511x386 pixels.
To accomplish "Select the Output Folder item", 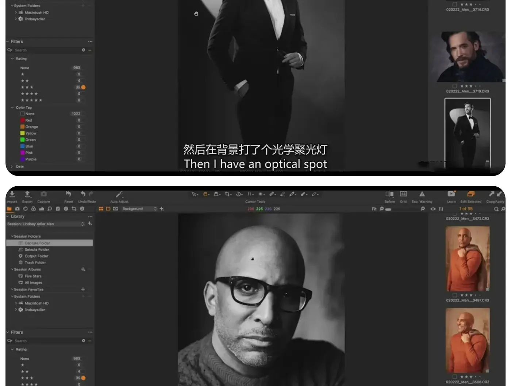I will click(x=36, y=256).
